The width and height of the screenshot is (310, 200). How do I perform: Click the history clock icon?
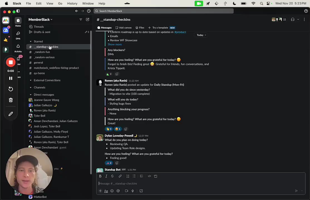click(x=89, y=11)
